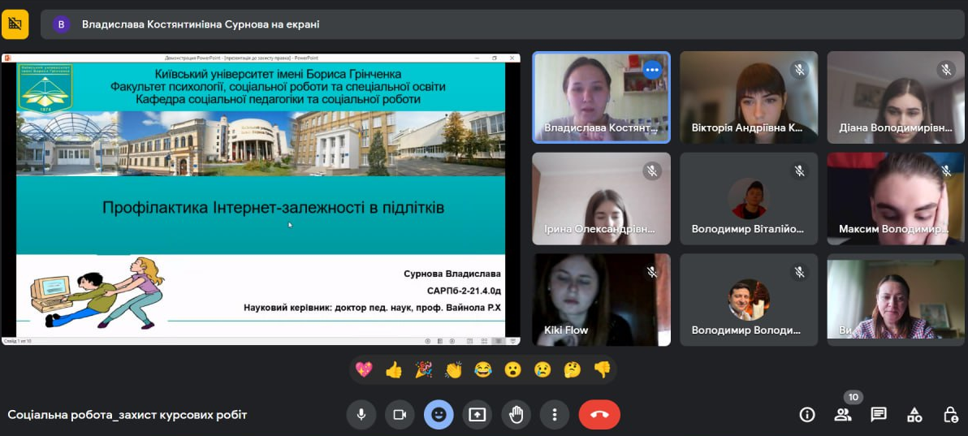The image size is (968, 436).
Task: Select the Kiki Flow video tile
Action: (601, 300)
